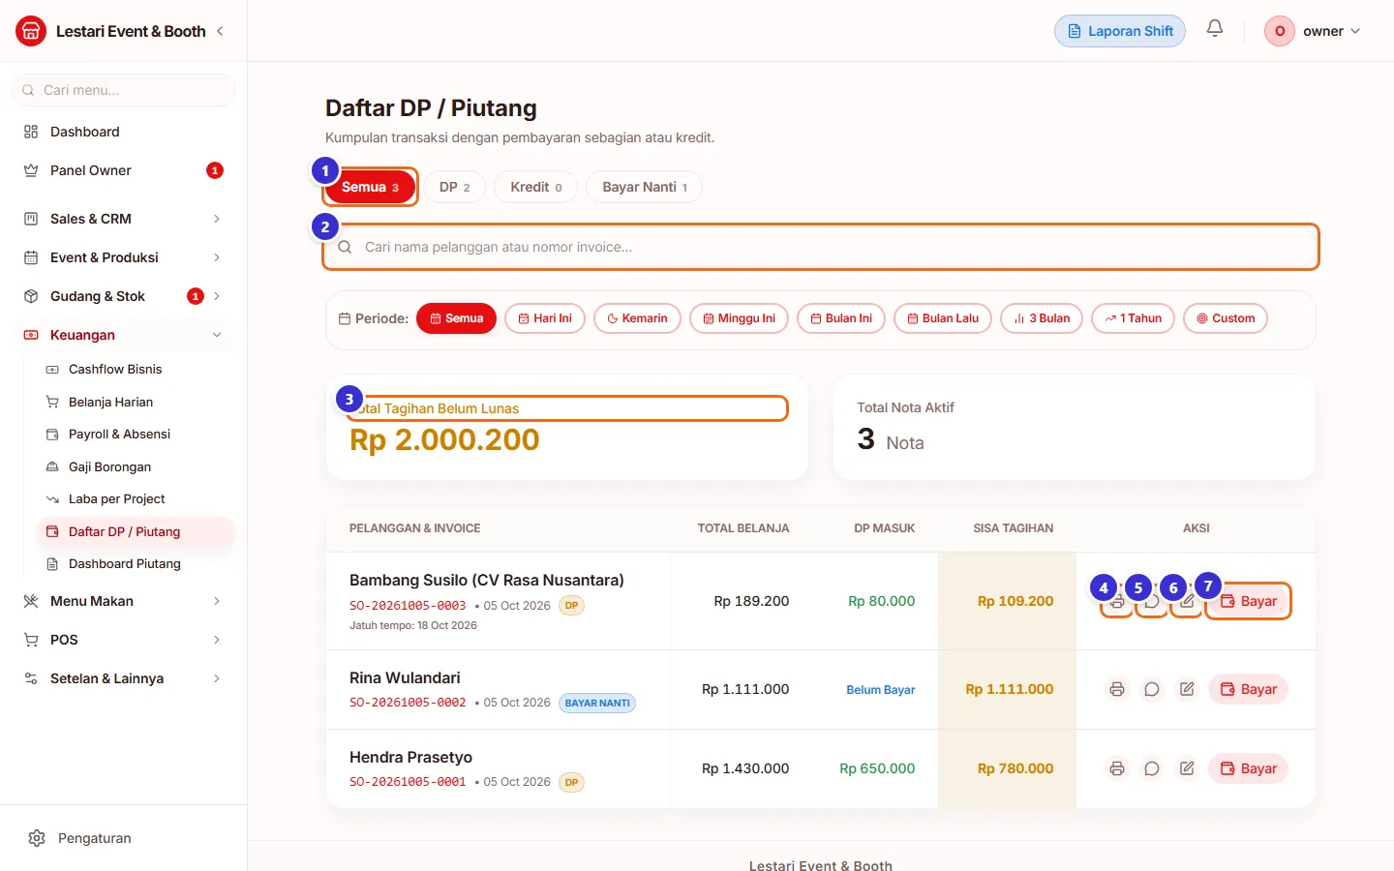The height and width of the screenshot is (871, 1394).
Task: Switch to the Kredit tab
Action: (x=536, y=187)
